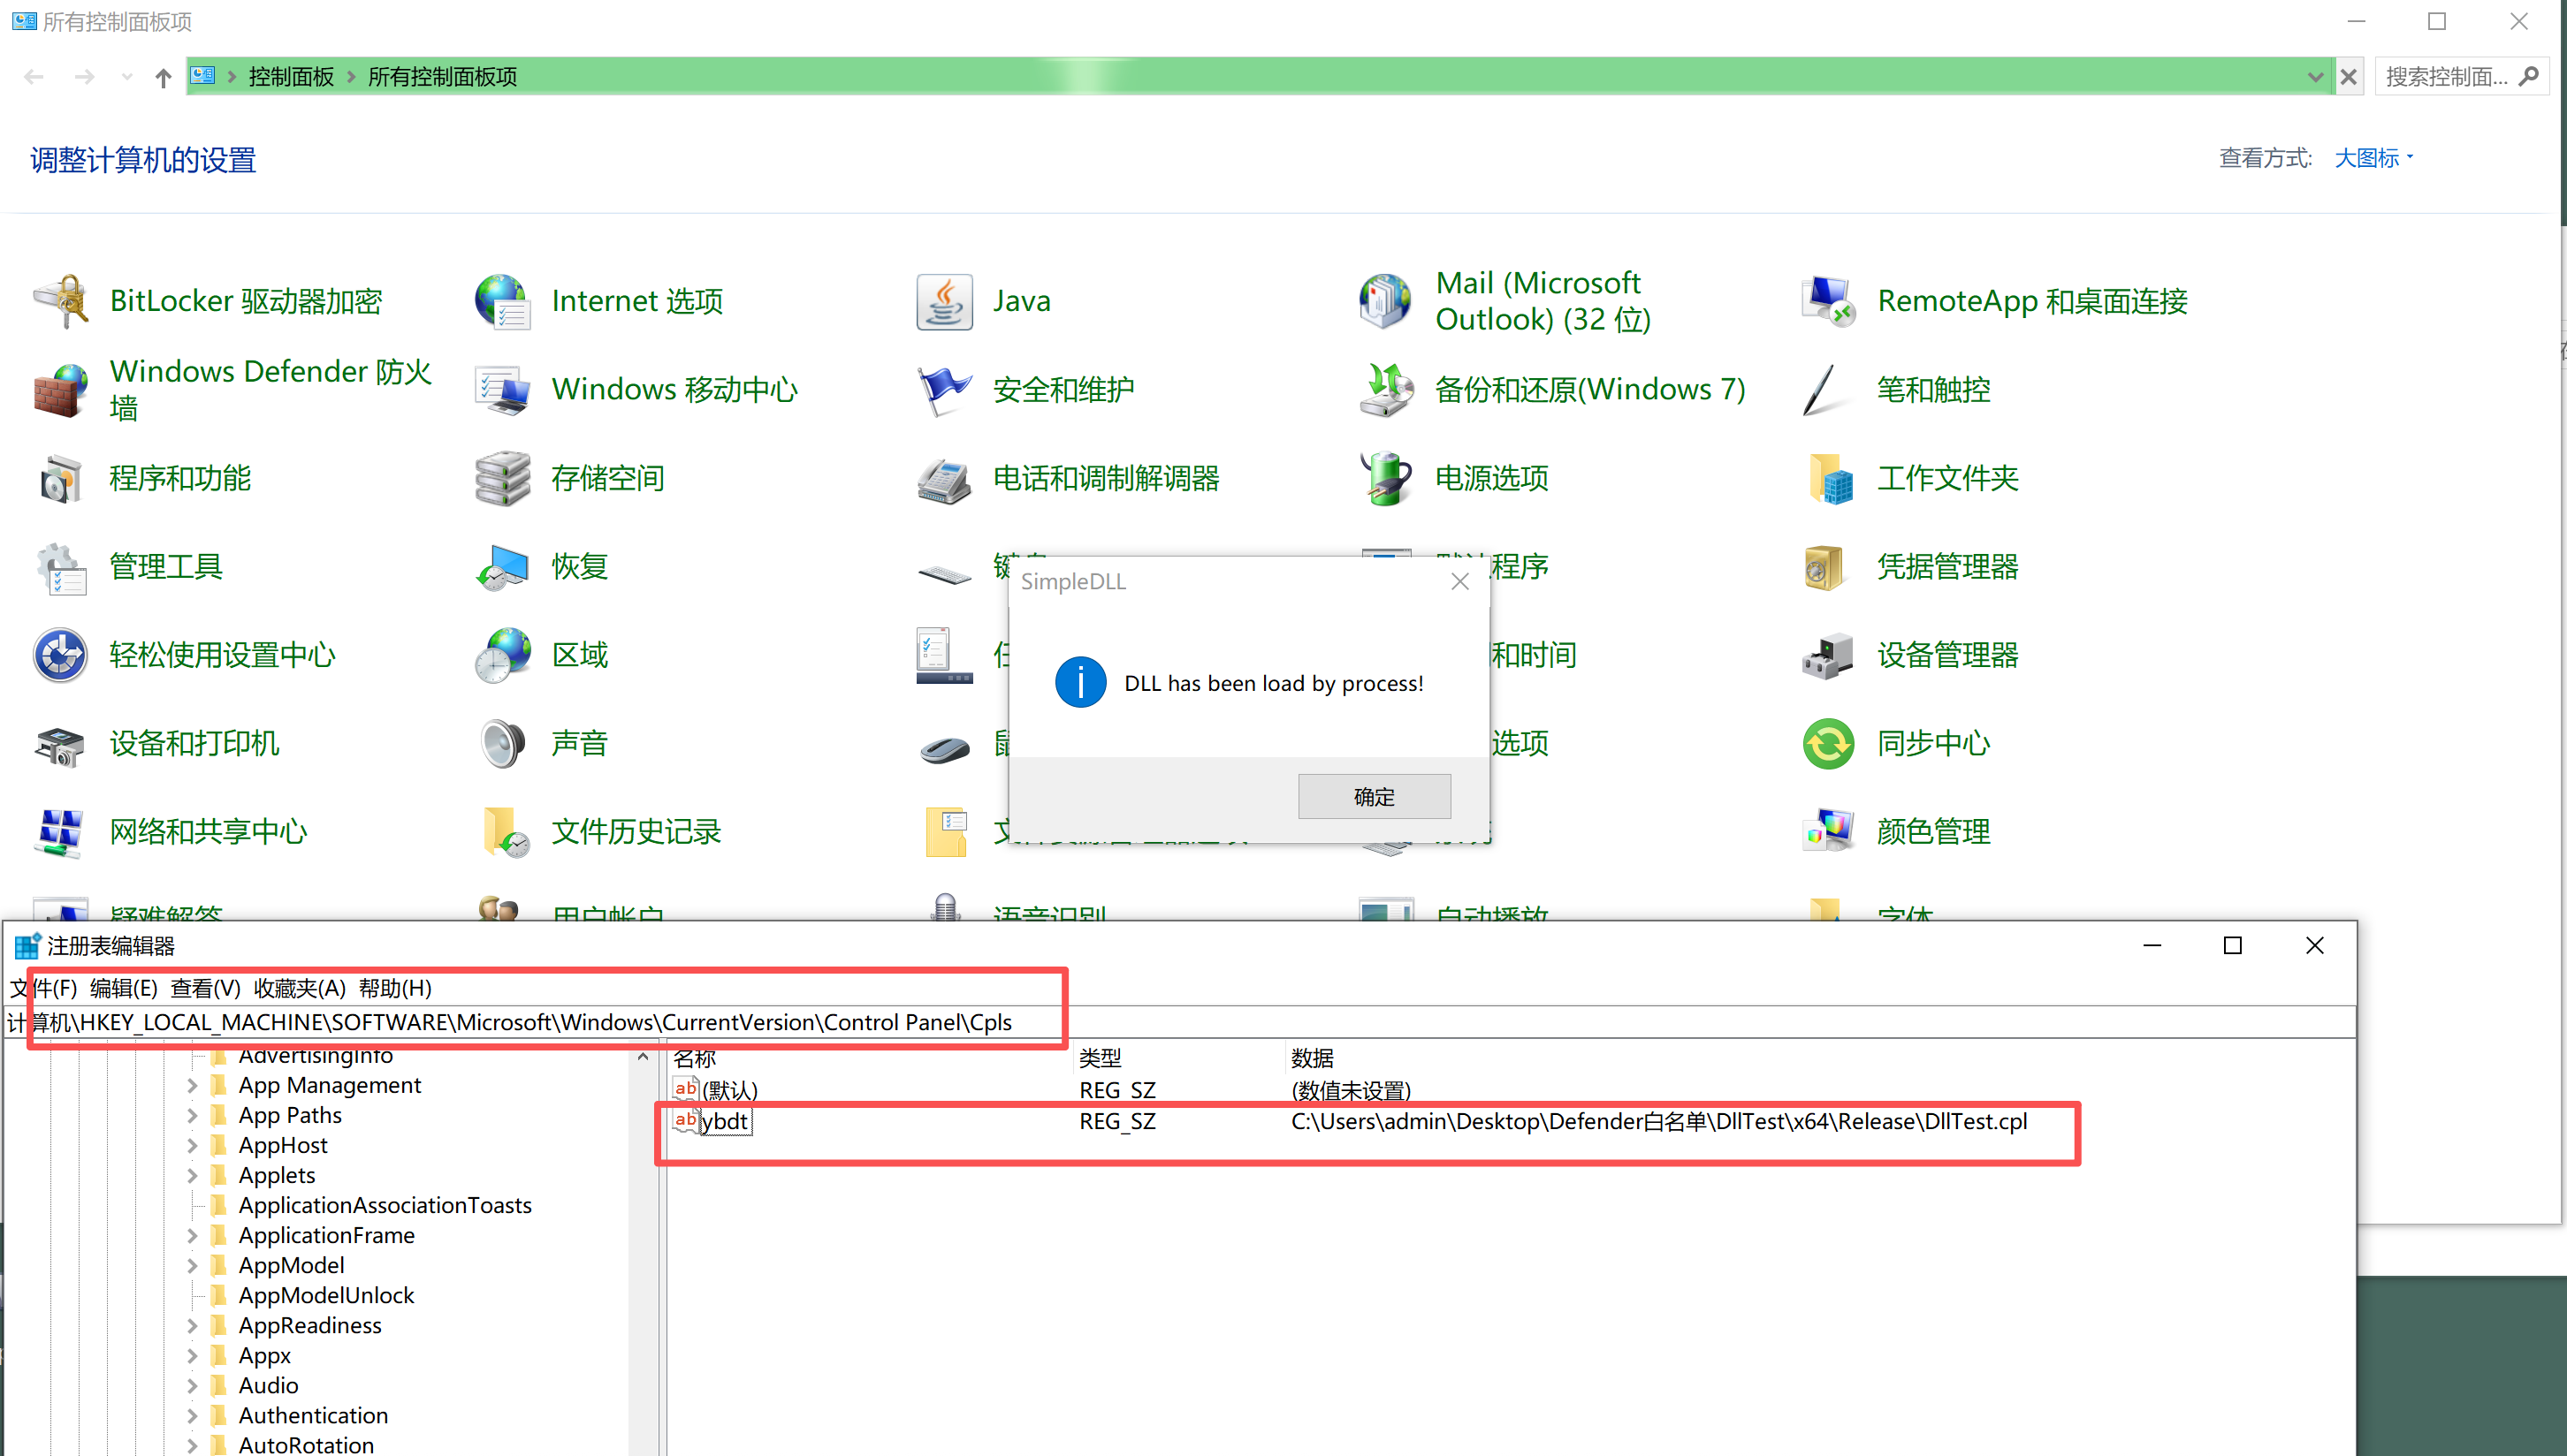Image resolution: width=2567 pixels, height=1456 pixels.
Task: Open the Sound (声音) speaker icon
Action: coord(502,743)
